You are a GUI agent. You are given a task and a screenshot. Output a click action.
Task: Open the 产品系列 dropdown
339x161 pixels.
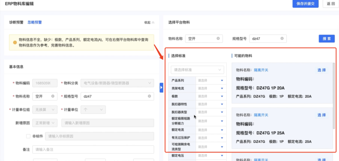tap(211, 80)
